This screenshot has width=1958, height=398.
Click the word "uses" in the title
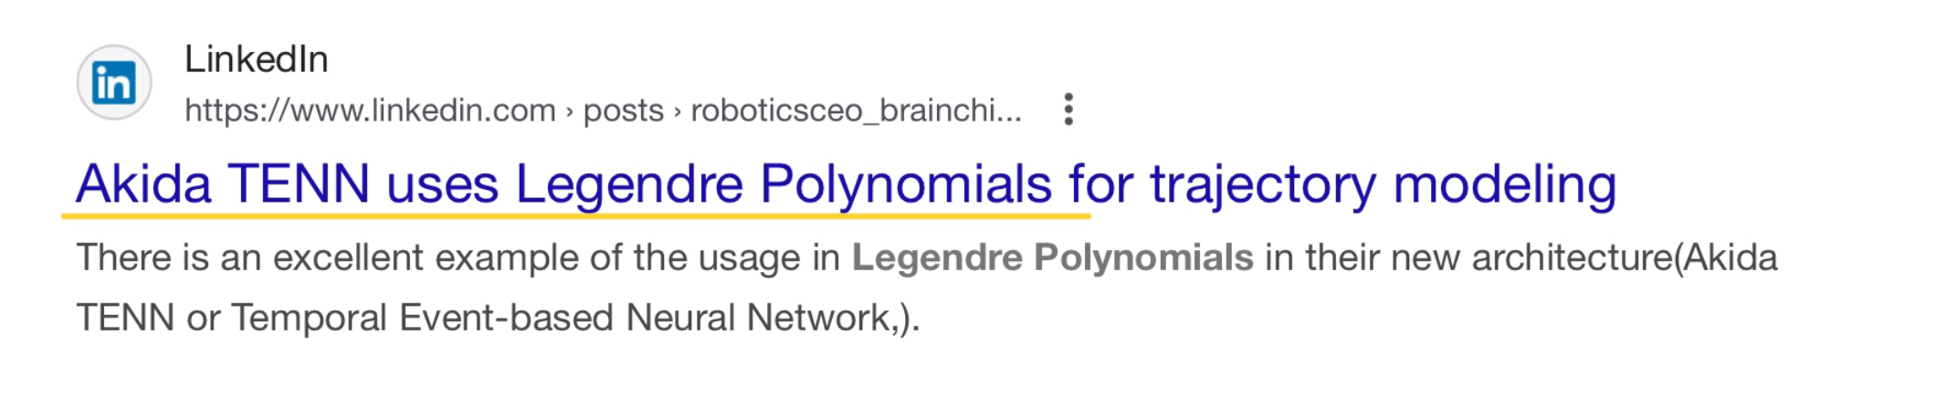click(442, 184)
